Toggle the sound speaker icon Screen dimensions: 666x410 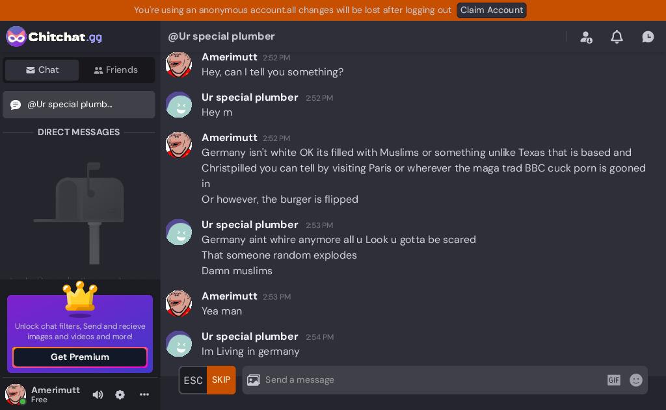pyautogui.click(x=98, y=394)
